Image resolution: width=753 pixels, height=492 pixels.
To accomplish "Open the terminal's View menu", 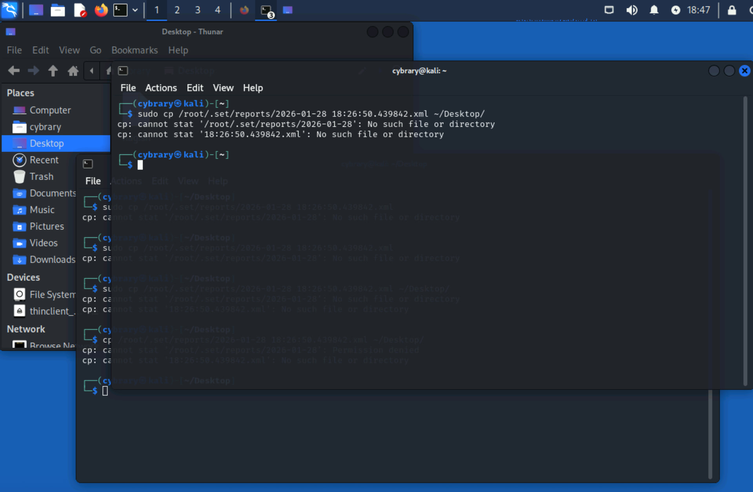I will pos(223,88).
